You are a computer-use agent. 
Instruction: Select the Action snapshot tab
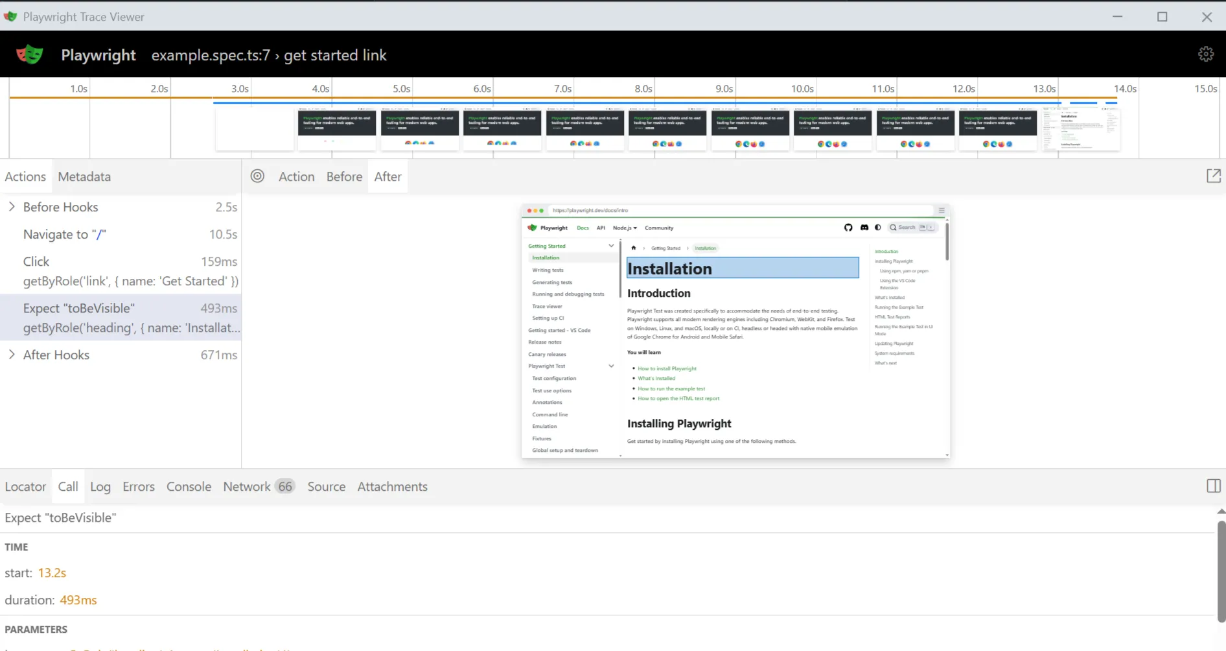(x=297, y=176)
